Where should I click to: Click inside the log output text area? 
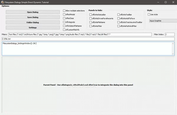pos(87,49)
